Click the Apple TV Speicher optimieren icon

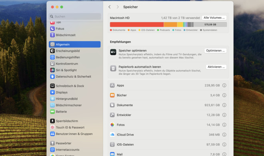click(x=113, y=52)
